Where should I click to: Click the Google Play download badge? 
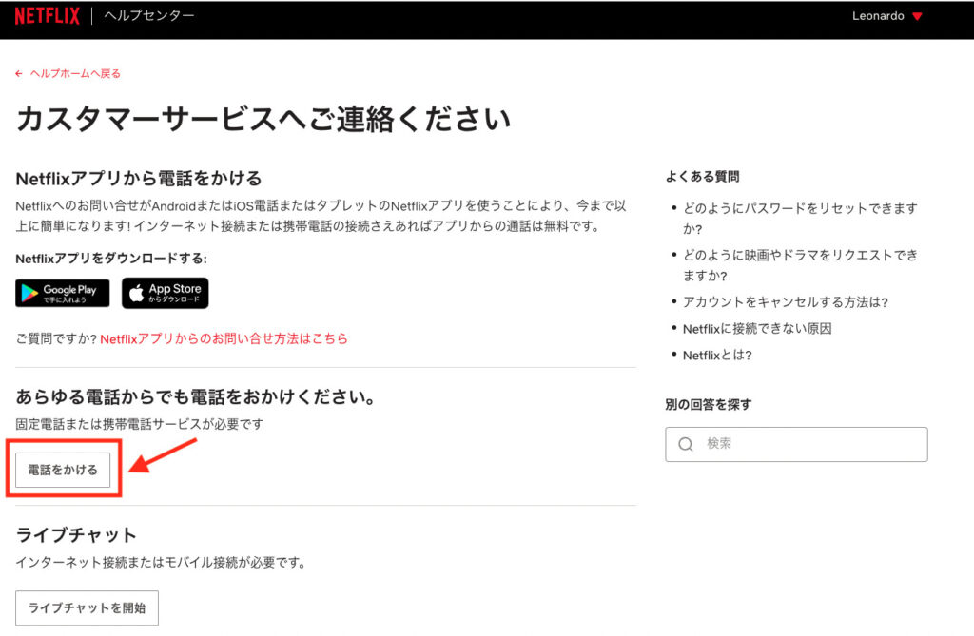click(x=62, y=293)
